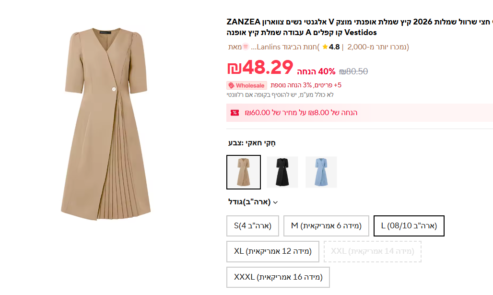Click the 4.8 rating score
493x295 pixels.
click(x=334, y=47)
